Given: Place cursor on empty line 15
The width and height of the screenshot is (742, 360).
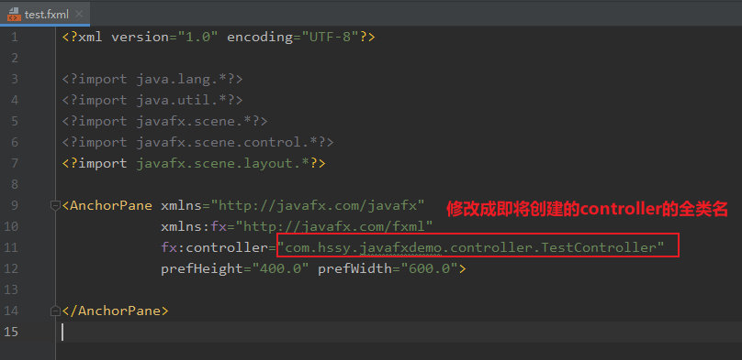Looking at the screenshot, I should tap(399, 332).
